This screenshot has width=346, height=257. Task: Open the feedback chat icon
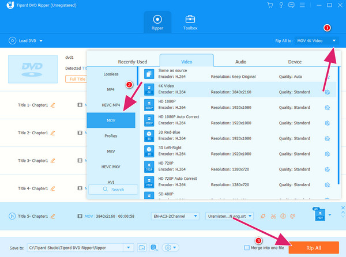tap(291, 5)
